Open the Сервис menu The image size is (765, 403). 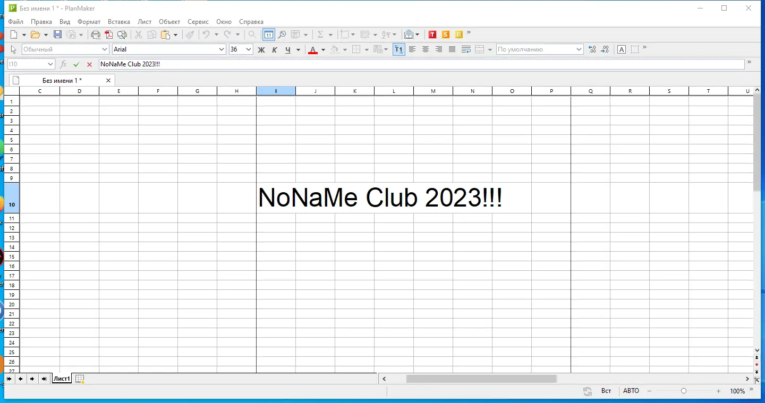click(198, 22)
